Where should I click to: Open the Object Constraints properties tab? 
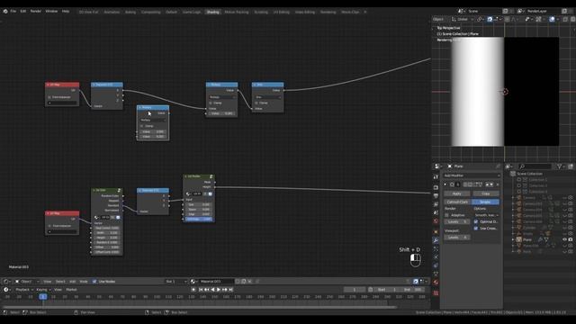(436, 265)
